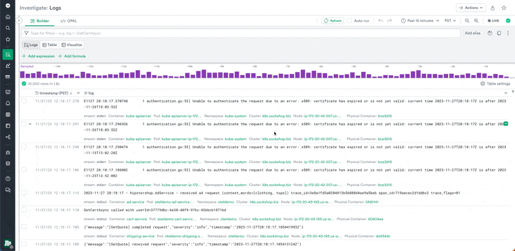515x251 pixels.
Task: Open the grid apps icon in sidebar
Action: tap(8, 115)
